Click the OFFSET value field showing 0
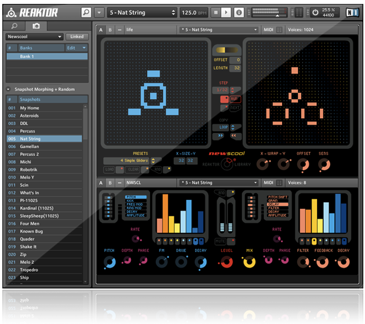The image size is (365, 324). pos(235,60)
